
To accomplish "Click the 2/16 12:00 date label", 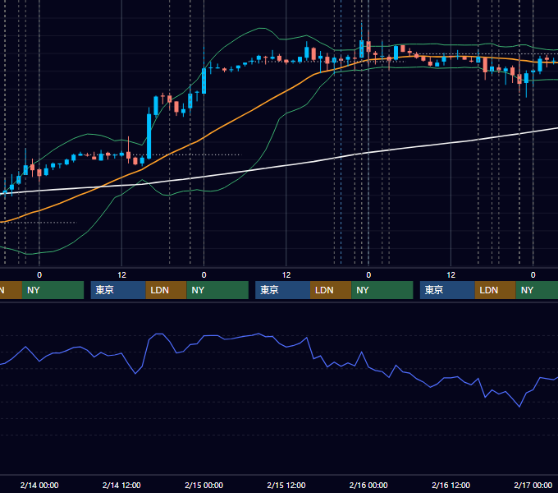I will [x=451, y=485].
